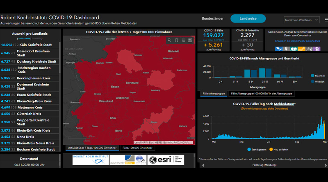Click the map attribution text Land NRW, Esri

[163, 143]
